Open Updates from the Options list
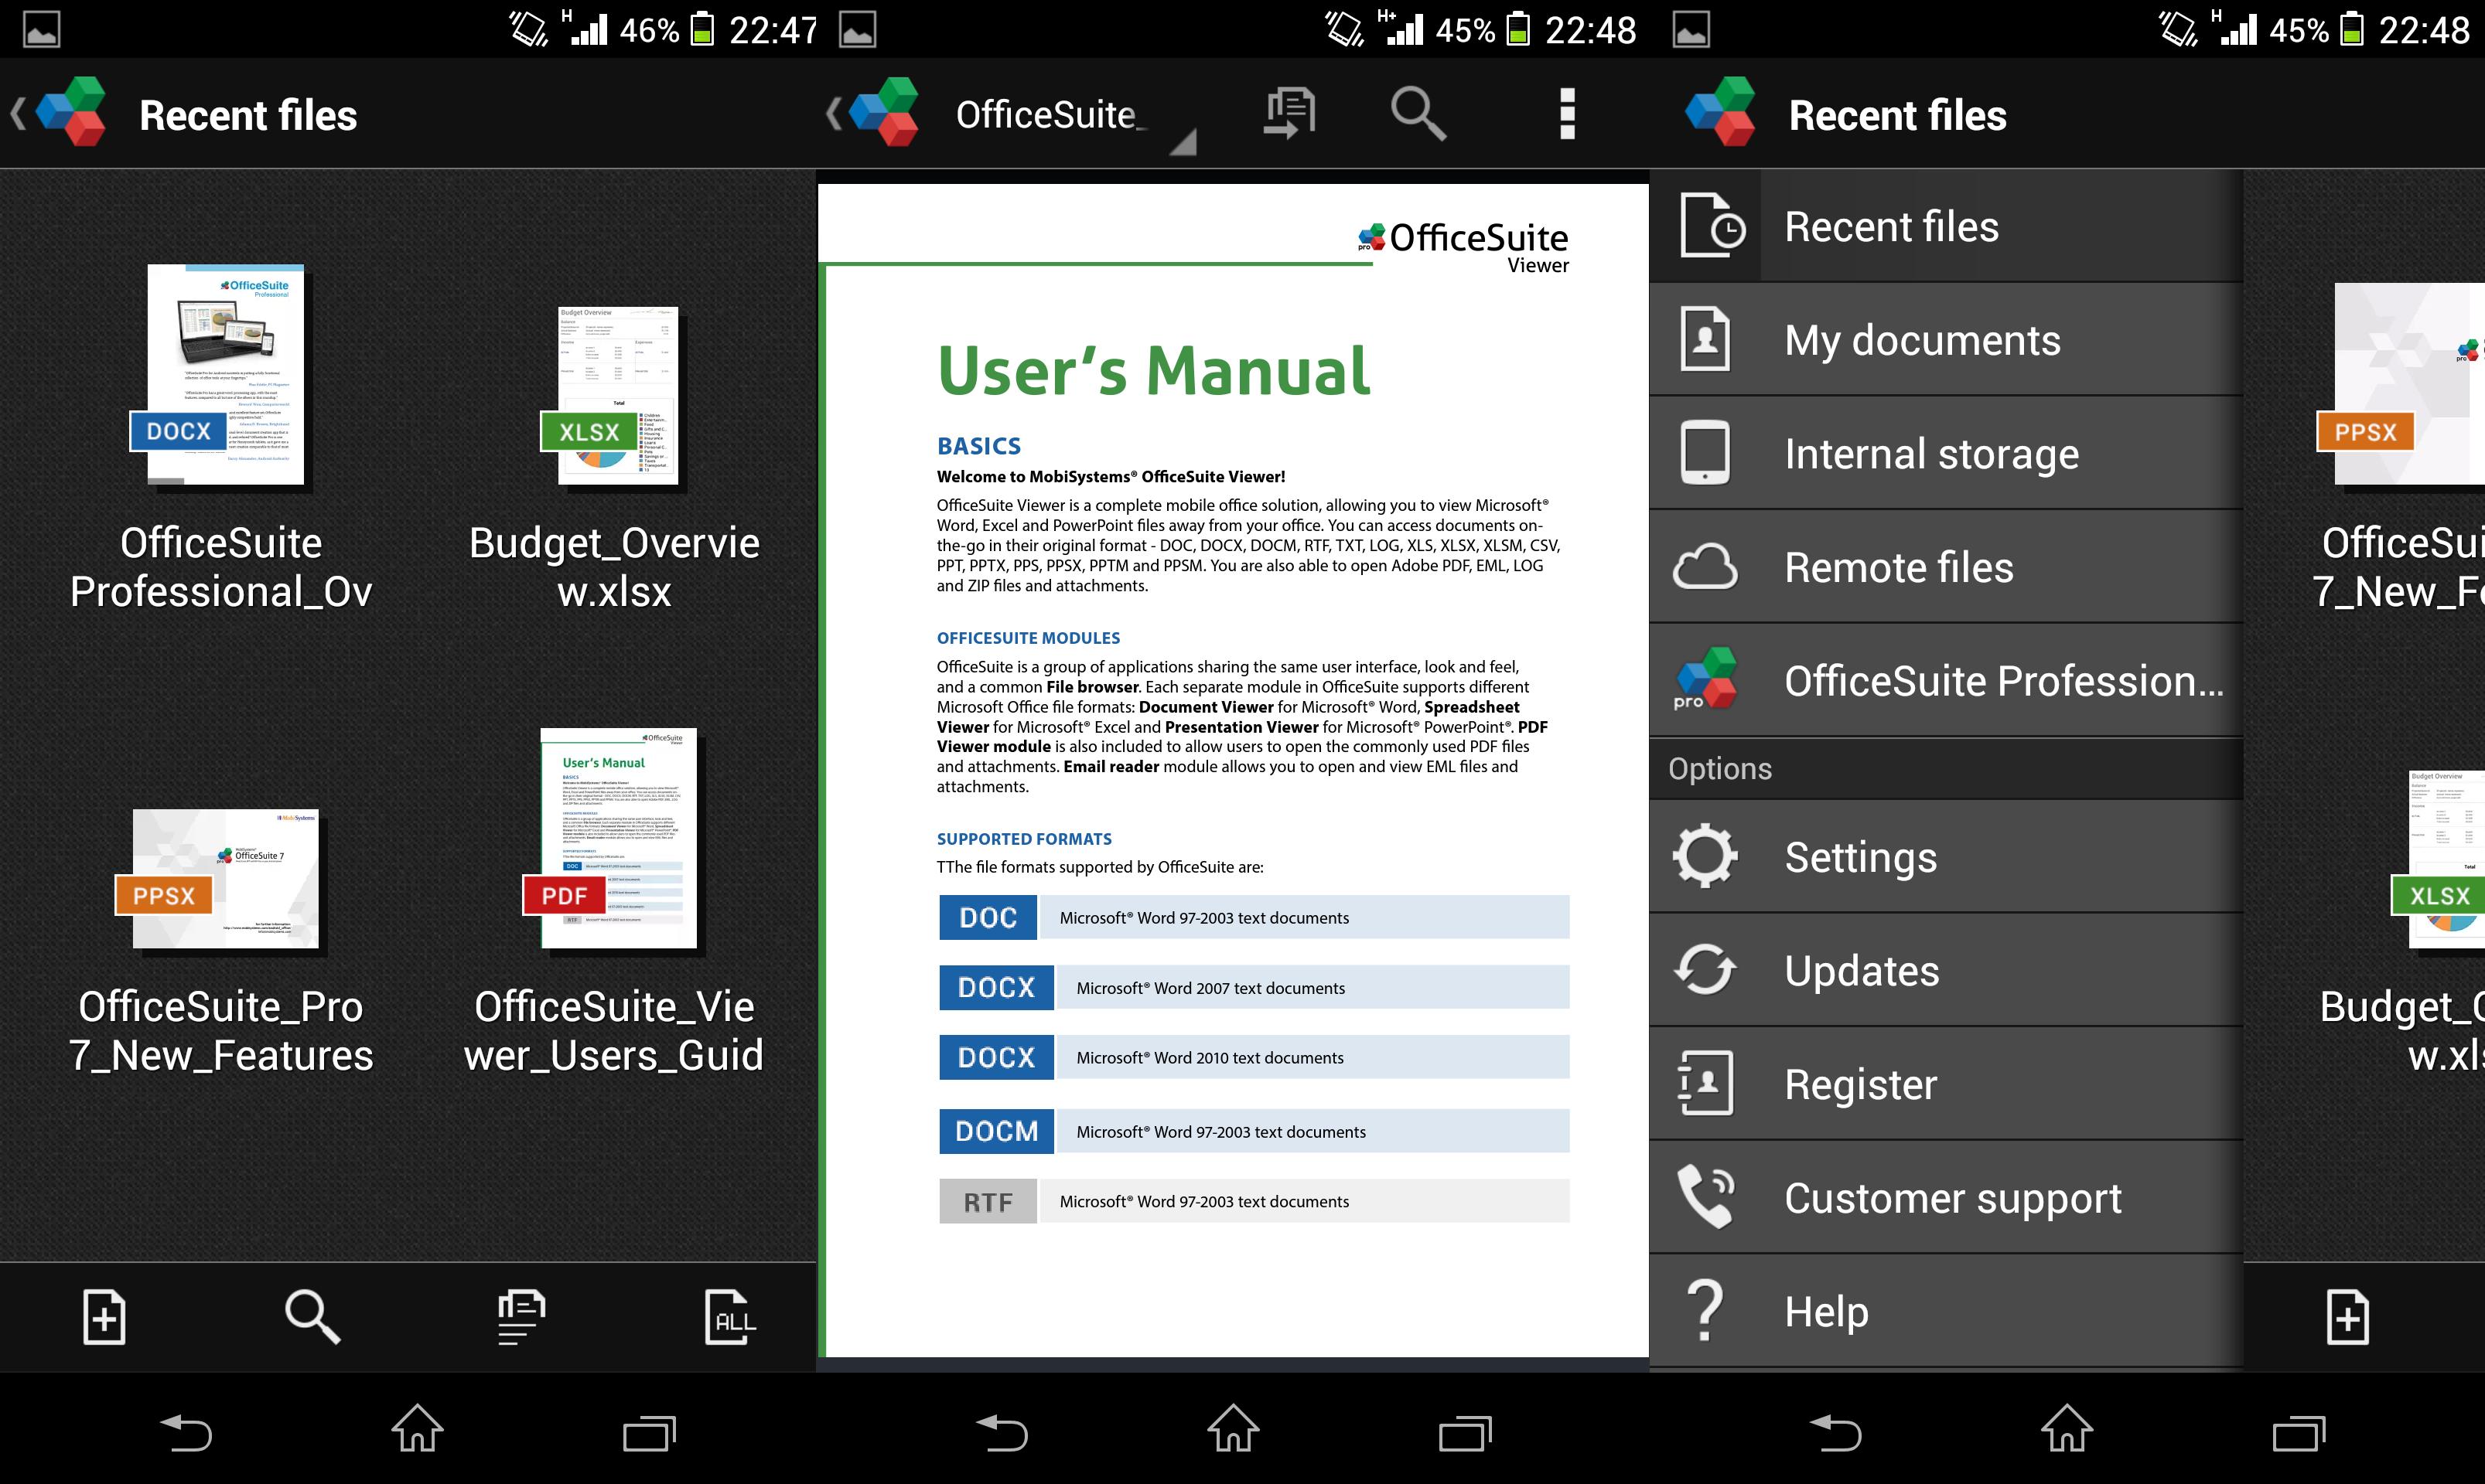Screen dimensions: 2485x1484 (x=1946, y=970)
